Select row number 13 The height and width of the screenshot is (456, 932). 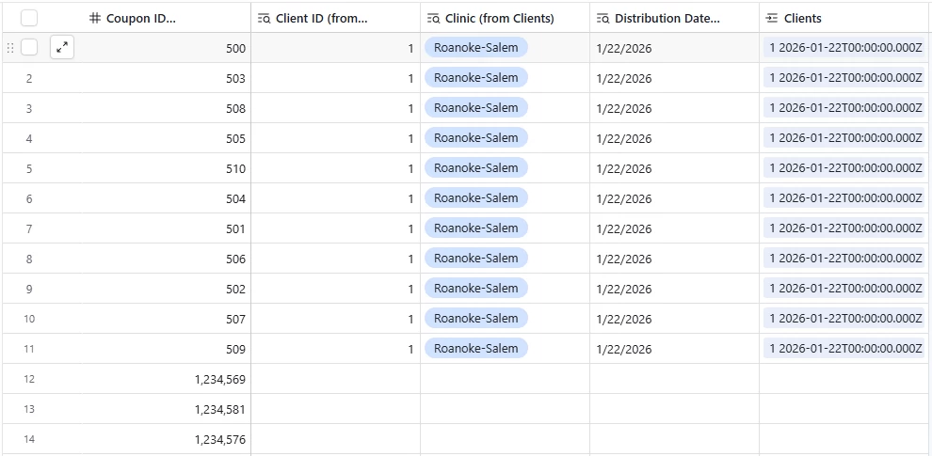tap(29, 409)
